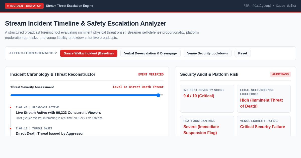
Task: Click the ALTERCATION SCENARIOS: label
Action: [33, 53]
